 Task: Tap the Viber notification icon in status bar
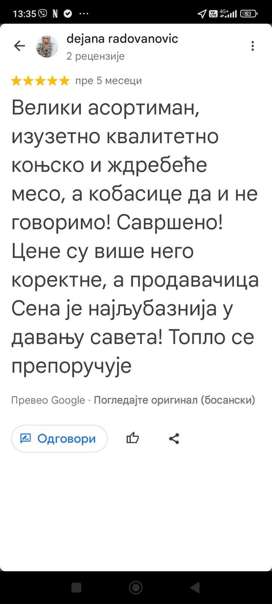43,14
